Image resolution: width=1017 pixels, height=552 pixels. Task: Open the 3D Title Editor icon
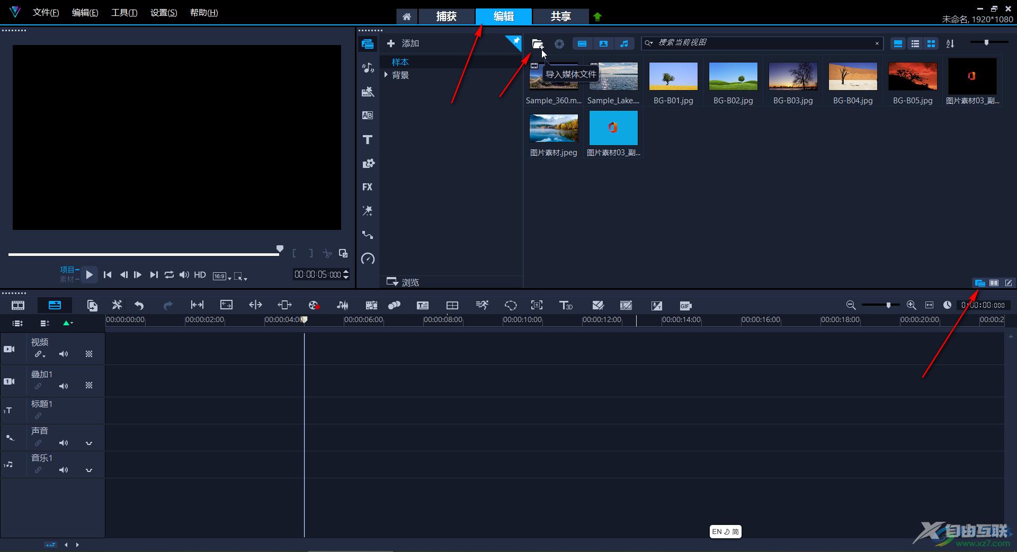(566, 305)
